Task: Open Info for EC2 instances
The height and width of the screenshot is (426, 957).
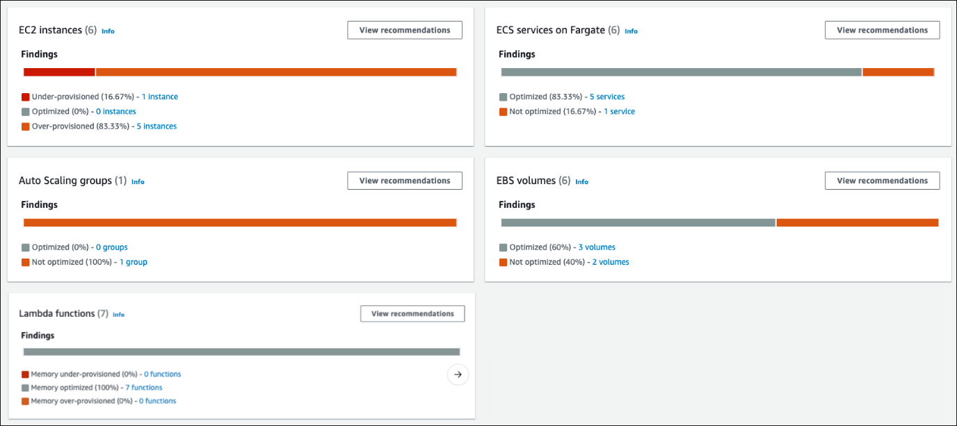Action: point(108,31)
